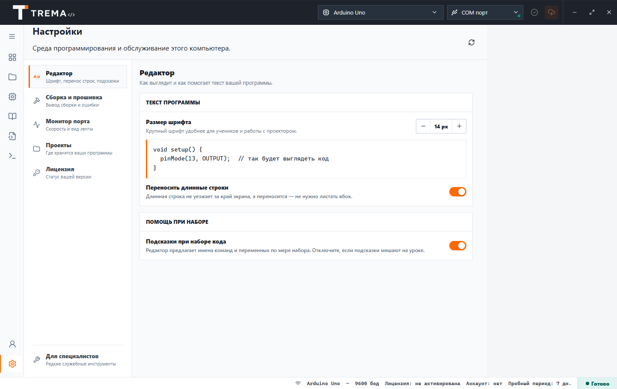Click 'Лицензия: не активирована' in status bar
This screenshot has height=389, width=617.
[422, 383]
